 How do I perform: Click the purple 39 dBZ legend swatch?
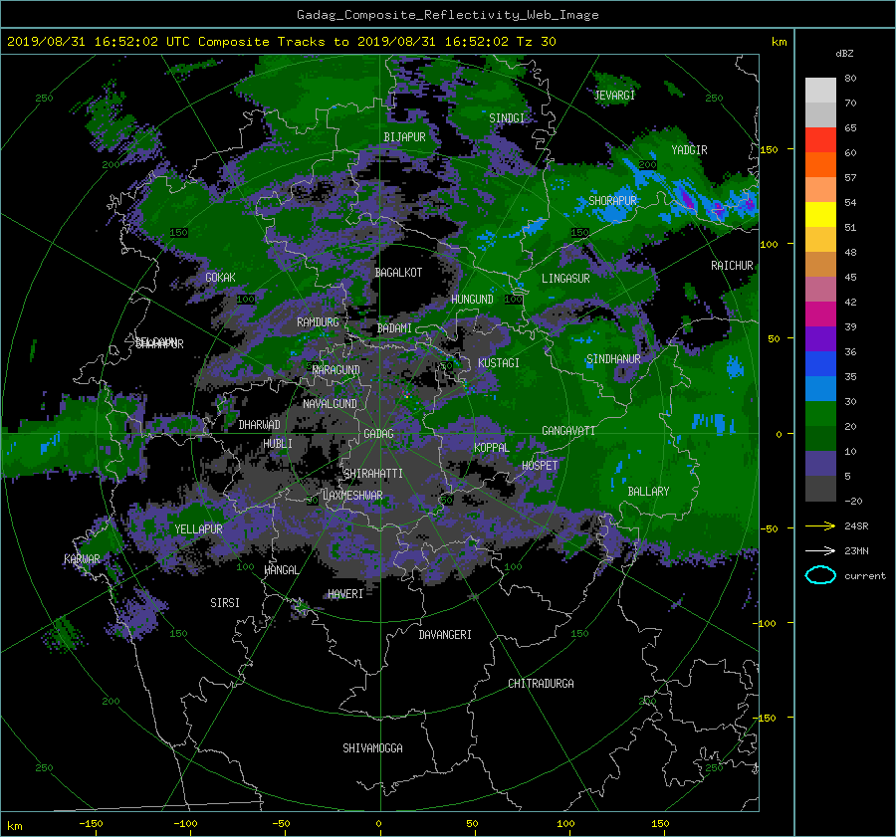(x=820, y=339)
